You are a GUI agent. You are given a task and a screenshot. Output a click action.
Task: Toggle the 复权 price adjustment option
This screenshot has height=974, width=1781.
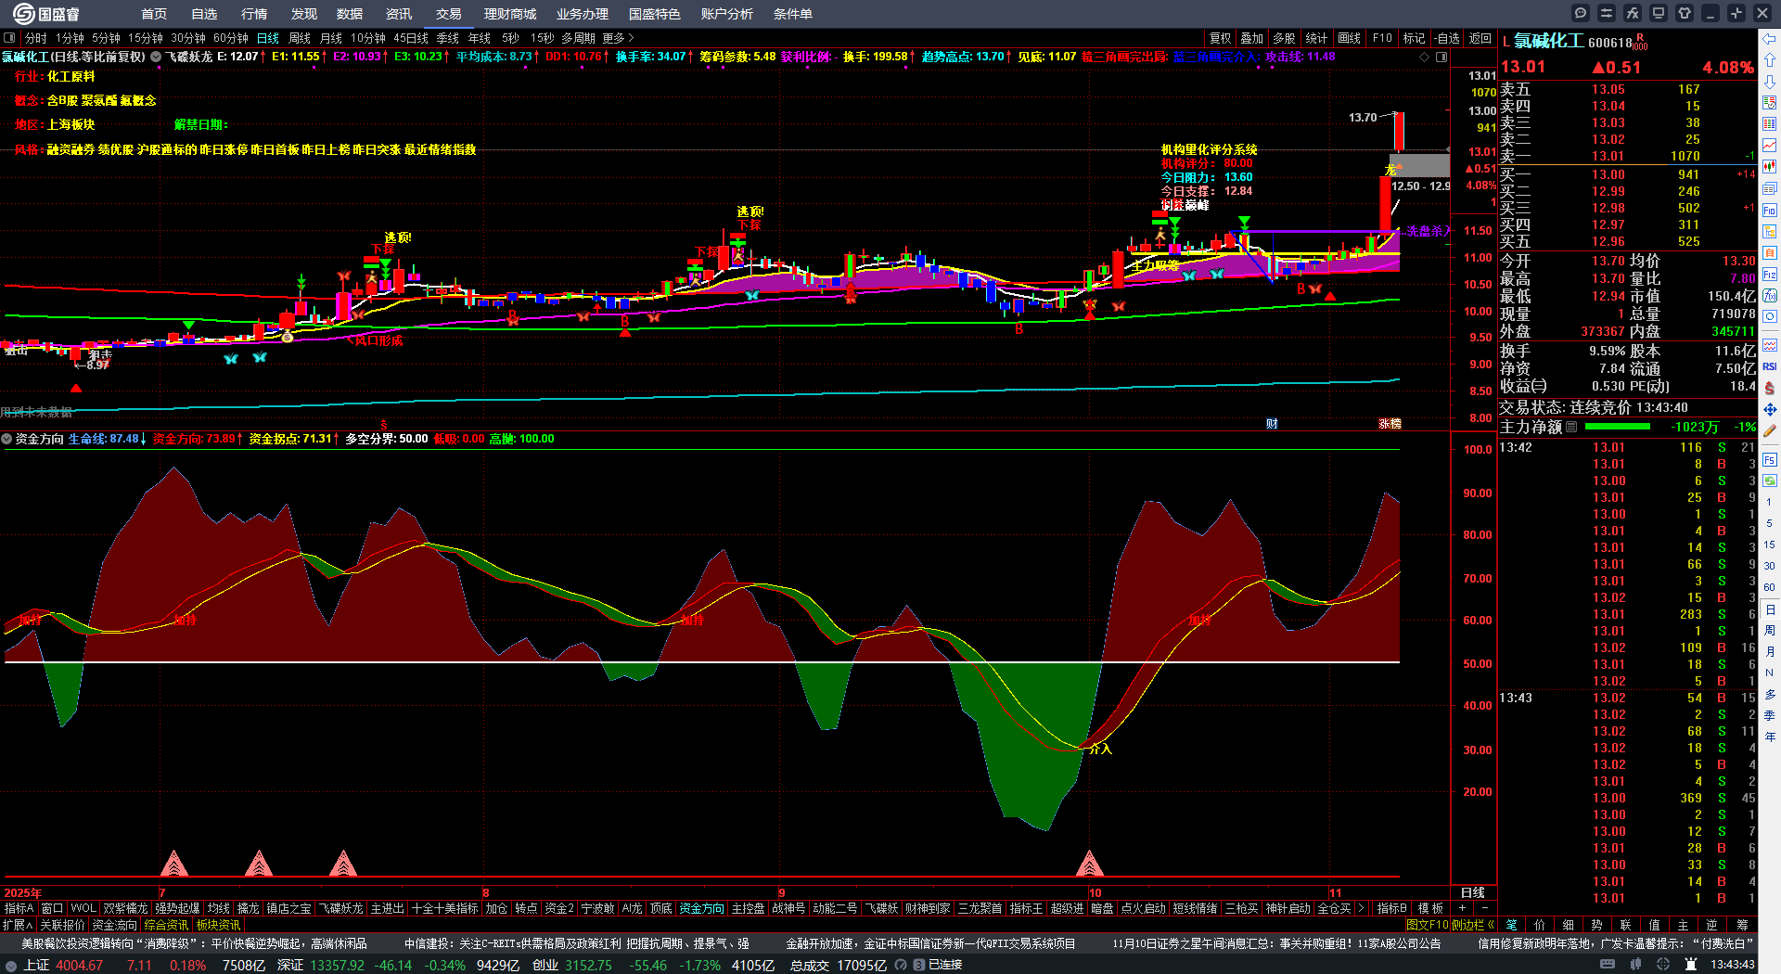(1220, 38)
